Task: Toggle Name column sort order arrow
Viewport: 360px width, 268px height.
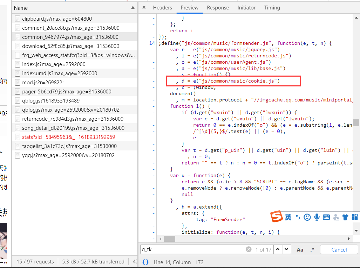Action: coord(132,8)
